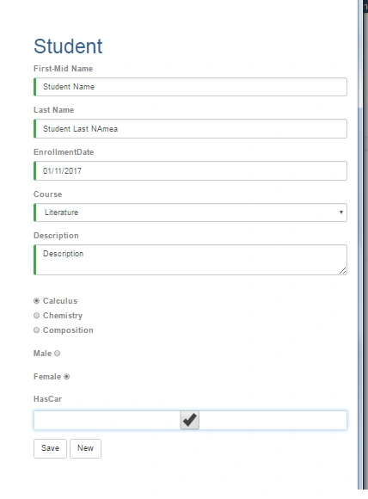Screen dimensions: 368x499
Task: Click the HasCar label text
Action: click(47, 399)
